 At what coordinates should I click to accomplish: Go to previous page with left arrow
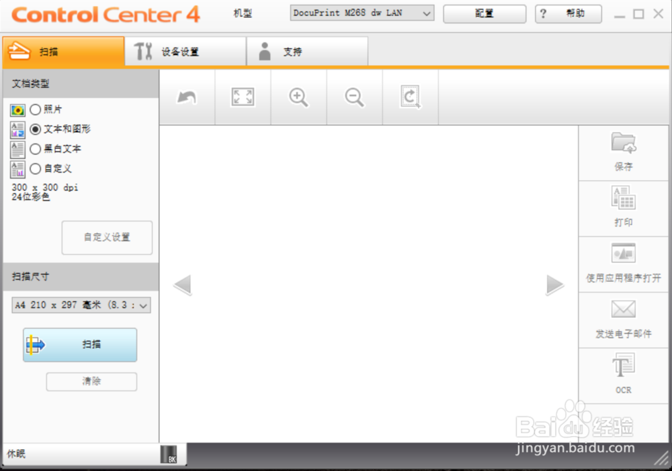coord(183,285)
